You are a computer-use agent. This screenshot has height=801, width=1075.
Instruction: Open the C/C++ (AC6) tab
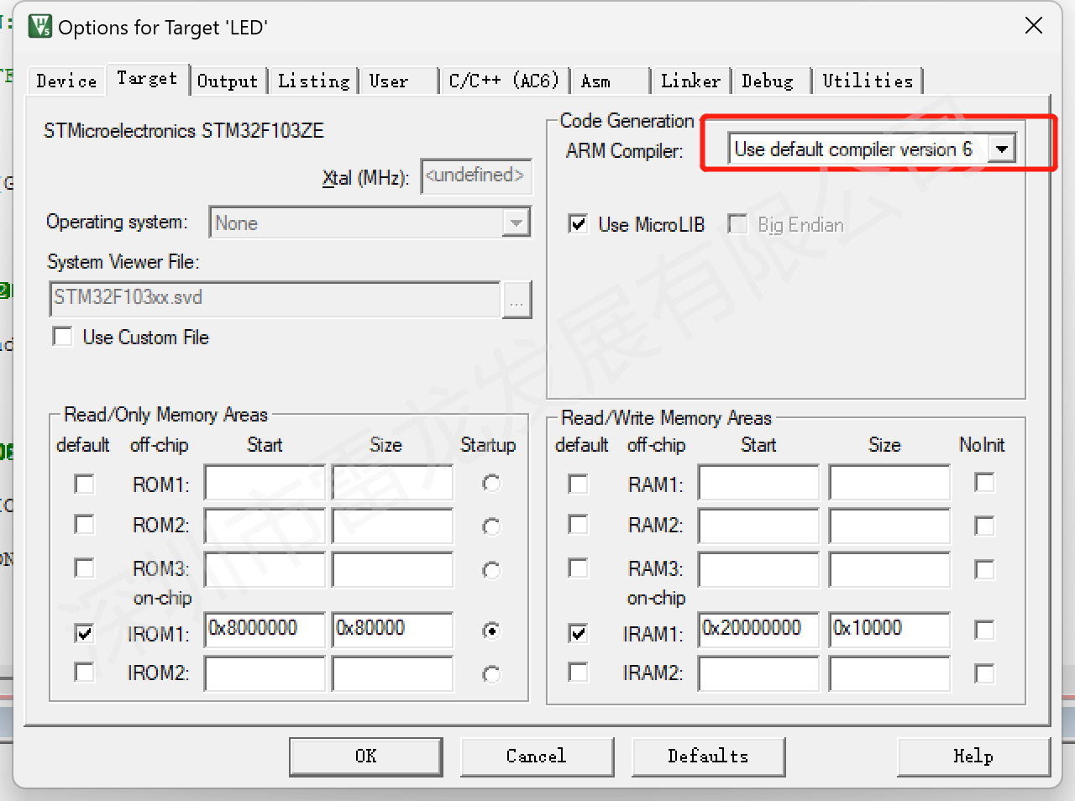[504, 81]
